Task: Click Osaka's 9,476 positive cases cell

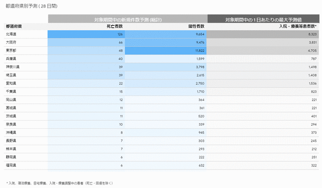Action: [166, 43]
